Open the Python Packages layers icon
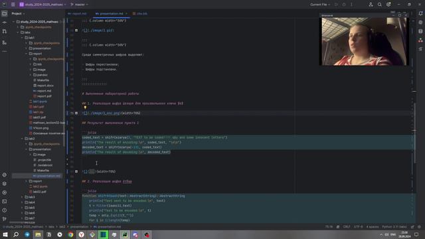Viewport: 425px width, 239px height. point(5,184)
